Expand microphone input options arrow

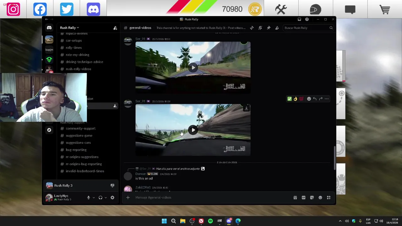click(94, 198)
